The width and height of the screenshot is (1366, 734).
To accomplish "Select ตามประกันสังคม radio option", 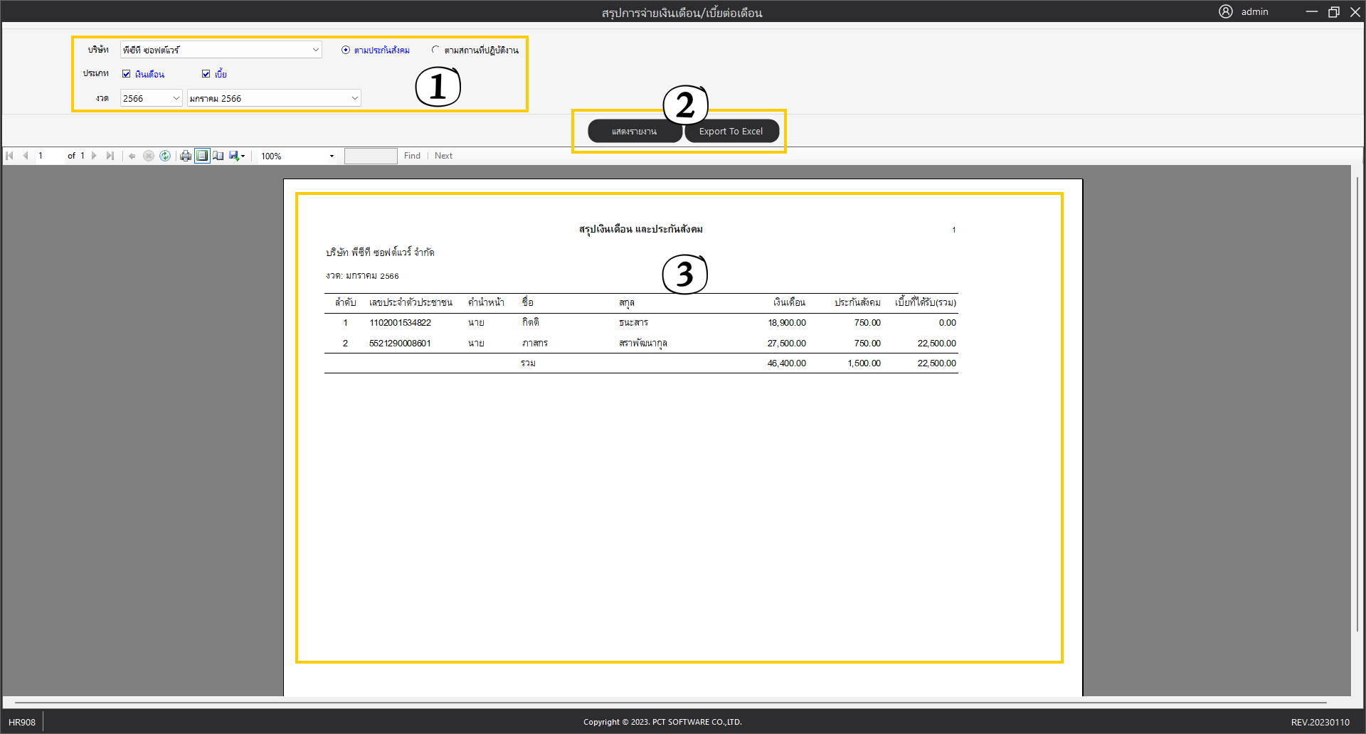I will coord(346,50).
